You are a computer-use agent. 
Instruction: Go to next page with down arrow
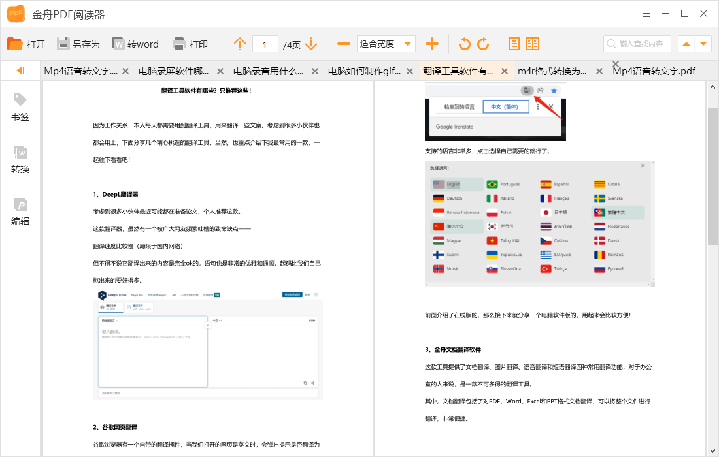point(311,44)
